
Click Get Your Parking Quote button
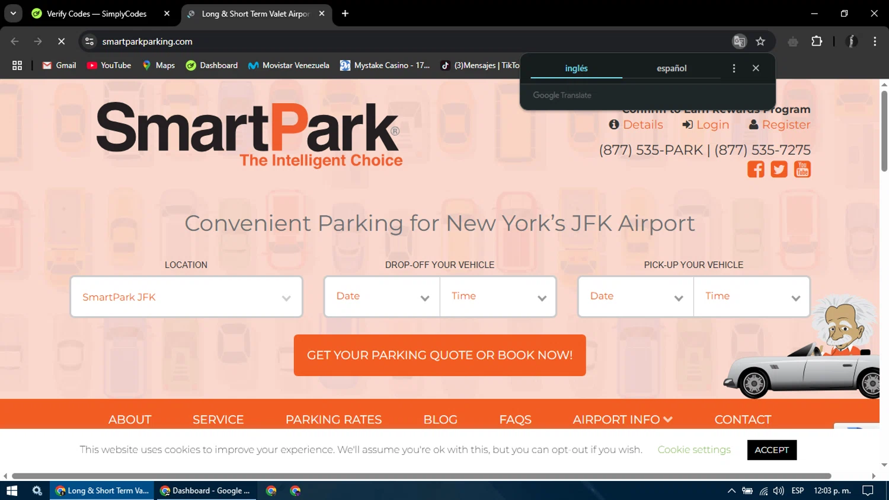click(x=440, y=355)
